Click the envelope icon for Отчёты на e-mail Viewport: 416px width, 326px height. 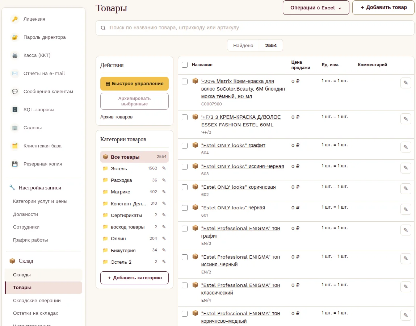click(x=15, y=73)
